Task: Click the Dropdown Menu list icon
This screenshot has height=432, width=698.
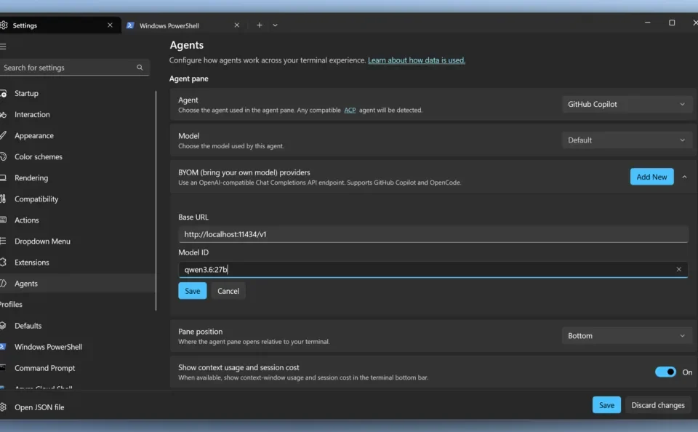Action: pyautogui.click(x=3, y=241)
